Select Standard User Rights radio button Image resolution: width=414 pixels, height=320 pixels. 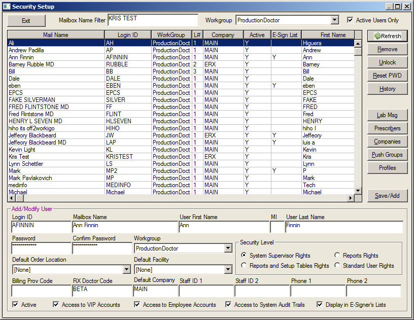[338, 265]
